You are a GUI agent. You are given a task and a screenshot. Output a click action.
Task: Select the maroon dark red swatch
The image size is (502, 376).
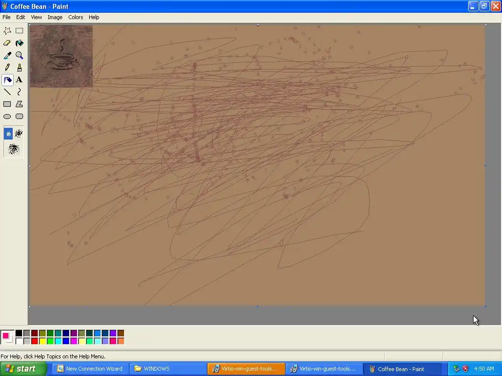pos(35,333)
